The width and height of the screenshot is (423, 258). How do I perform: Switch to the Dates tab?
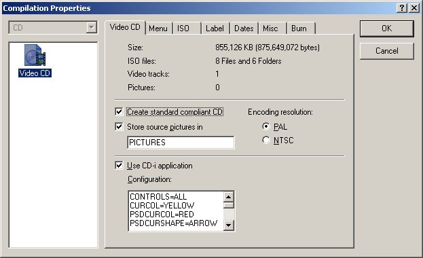(x=244, y=29)
